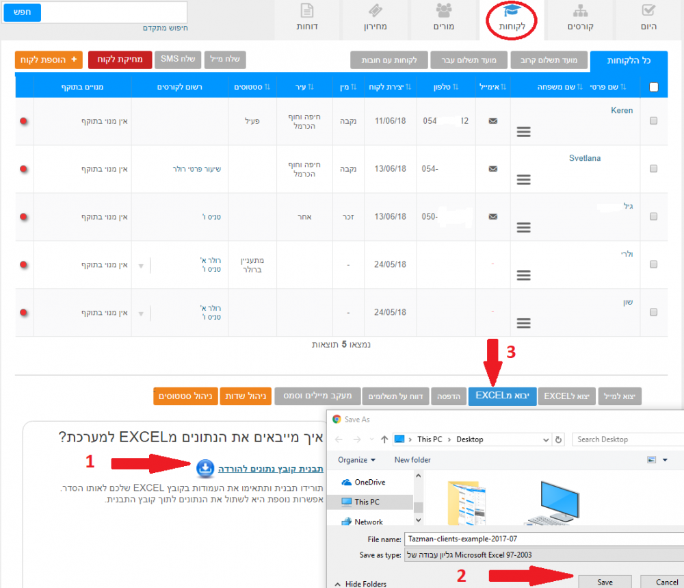Click the email envelope icon in Keren's row
Viewport: 684px width, 588px height.
[492, 120]
